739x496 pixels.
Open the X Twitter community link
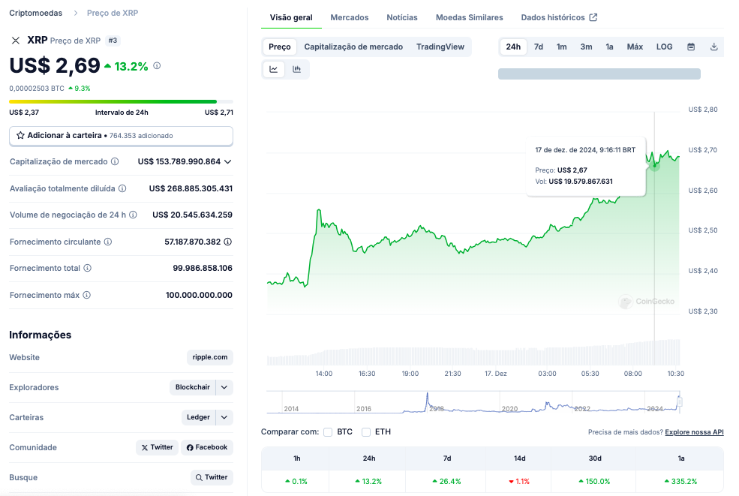[x=158, y=447]
